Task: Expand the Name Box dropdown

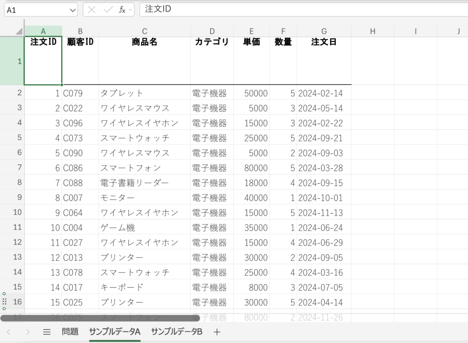Action: 72,10
